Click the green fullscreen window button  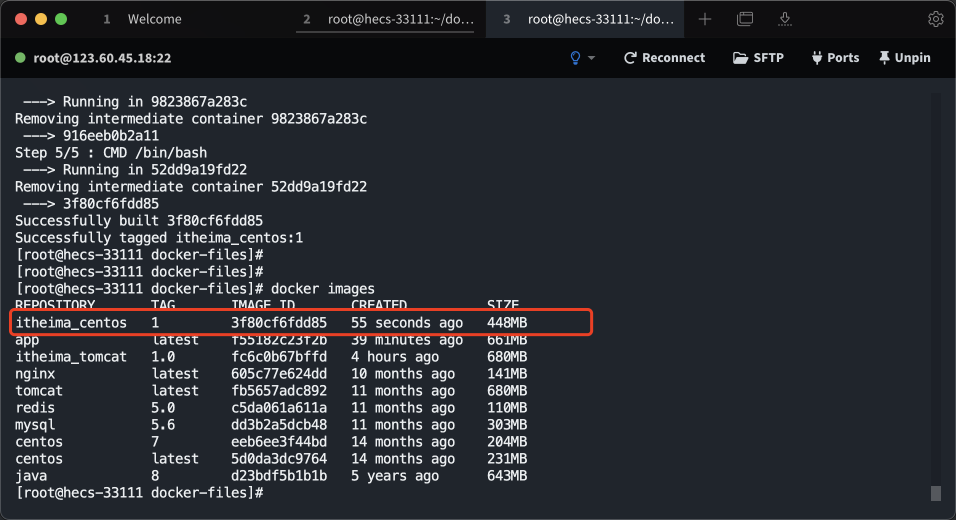click(61, 19)
